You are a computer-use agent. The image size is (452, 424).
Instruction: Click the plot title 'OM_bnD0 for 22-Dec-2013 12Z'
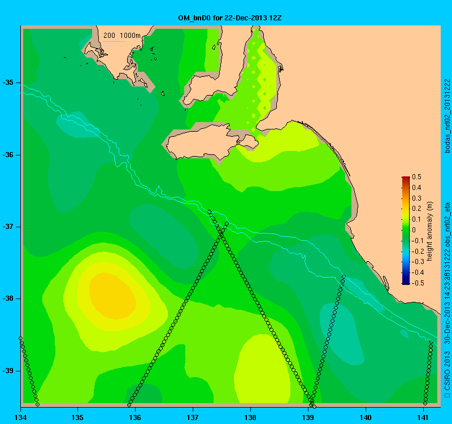[x=230, y=18]
